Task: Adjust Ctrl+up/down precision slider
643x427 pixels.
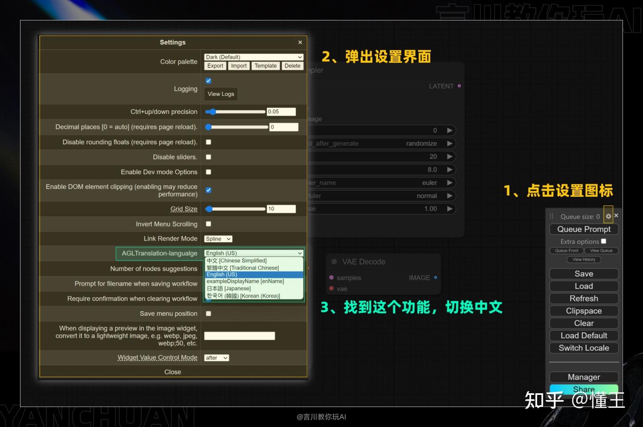Action: [235, 112]
